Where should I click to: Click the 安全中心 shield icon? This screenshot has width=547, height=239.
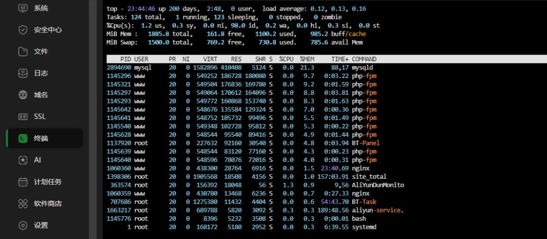pyautogui.click(x=23, y=30)
